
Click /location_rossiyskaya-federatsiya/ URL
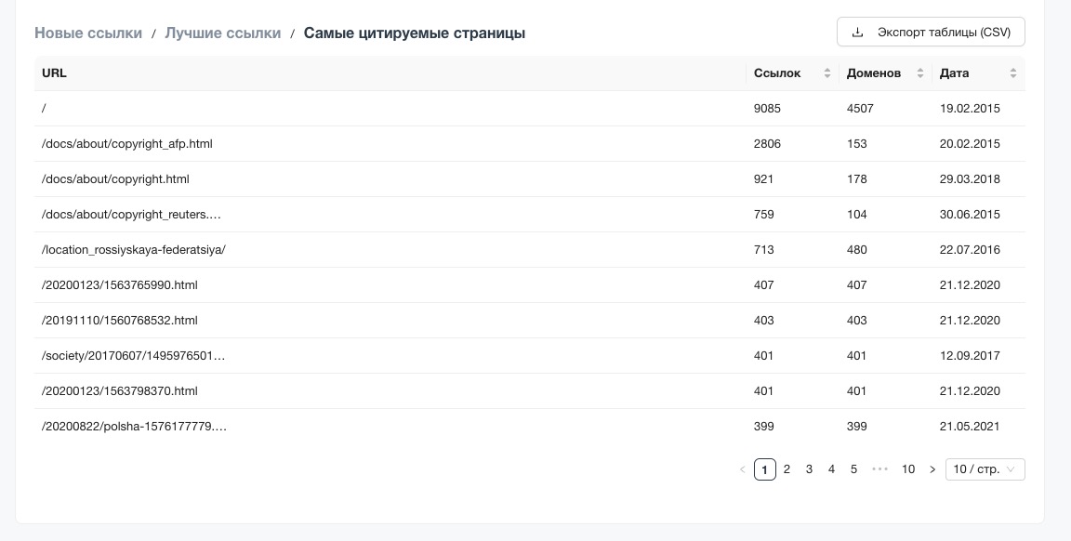[134, 250]
